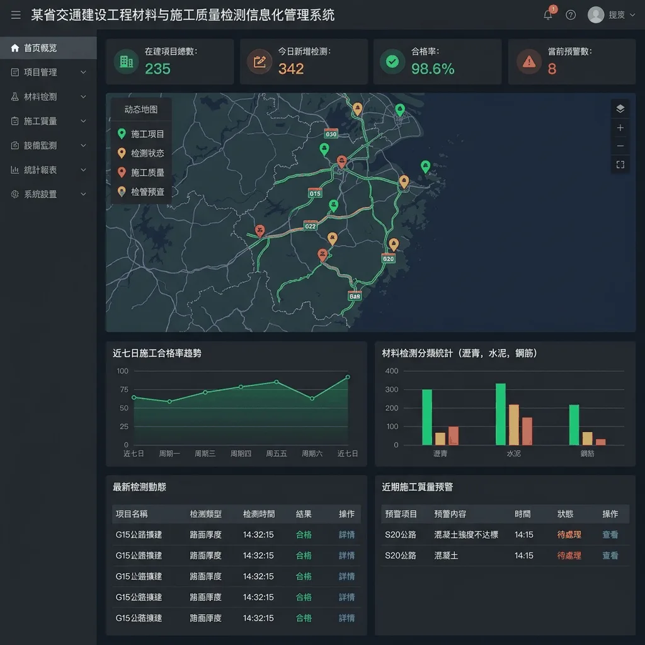Open the 設備監測 sidebar menu
645x645 pixels.
(48, 146)
